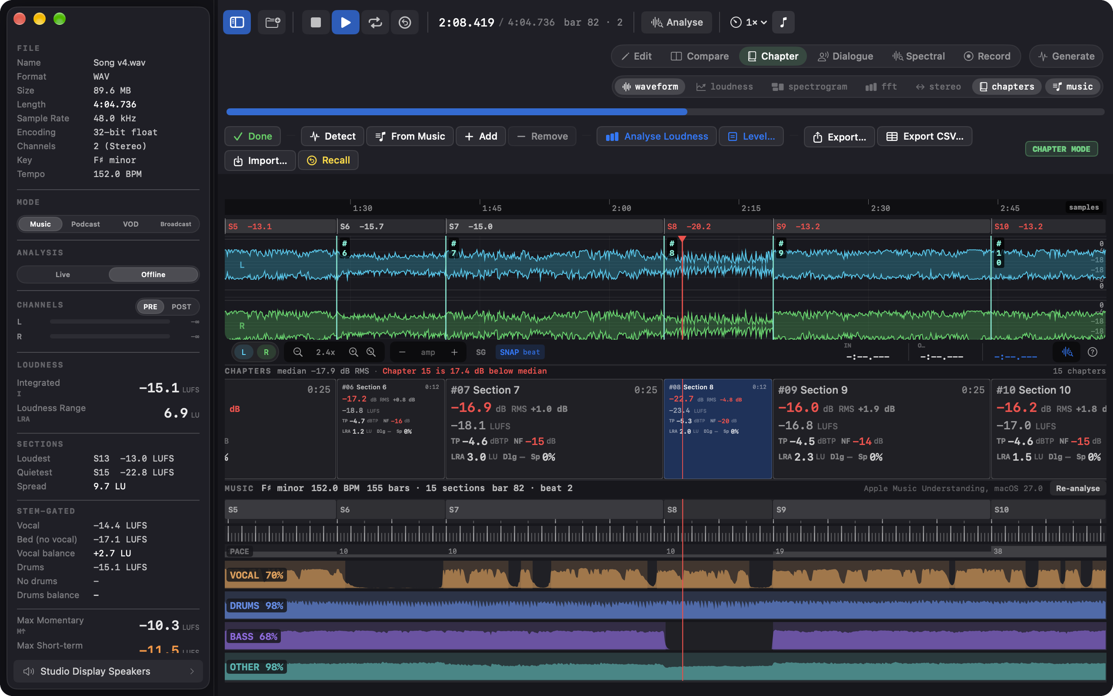Click the Recall button
Viewport: 1113px width, 696px height.
point(328,160)
